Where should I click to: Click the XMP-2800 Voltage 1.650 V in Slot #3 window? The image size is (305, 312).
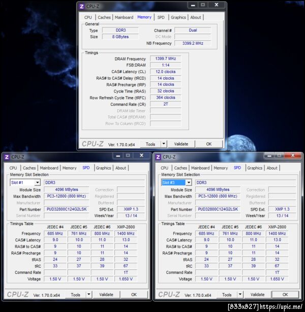277,279
